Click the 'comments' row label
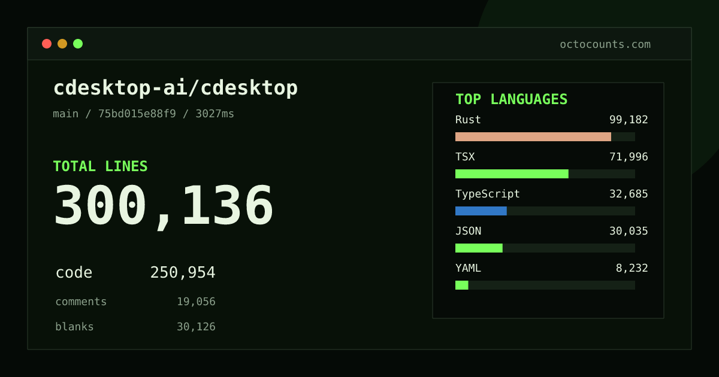This screenshot has width=719, height=377. pos(81,302)
